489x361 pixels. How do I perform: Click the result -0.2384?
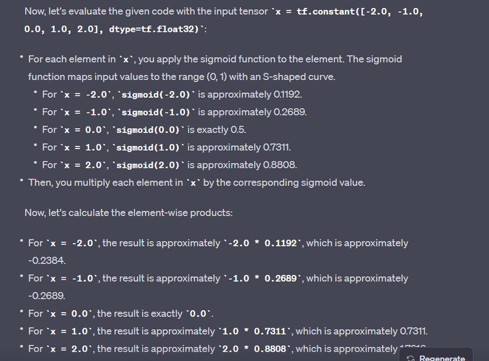pos(46,260)
